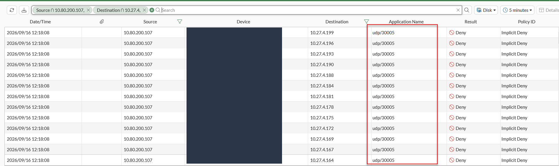This screenshot has width=559, height=166.
Task: Click Deny icon in 10.27.4.175 row
Action: (452, 118)
